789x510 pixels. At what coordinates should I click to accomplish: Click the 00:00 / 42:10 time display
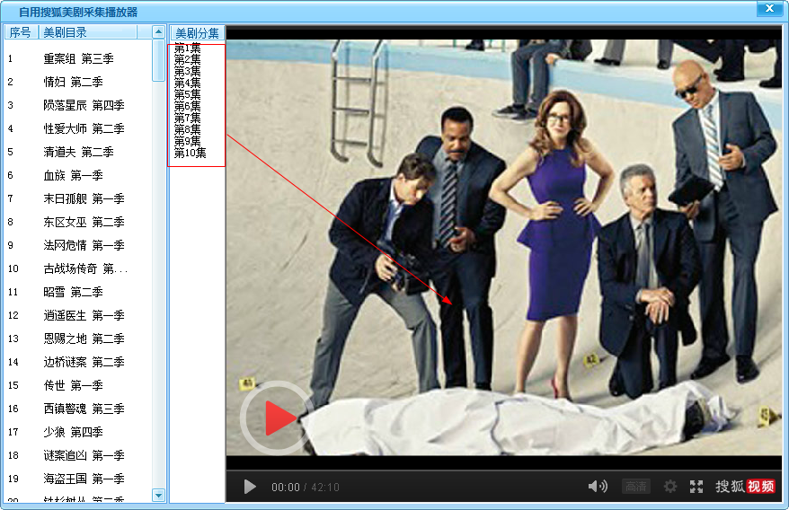(x=306, y=487)
